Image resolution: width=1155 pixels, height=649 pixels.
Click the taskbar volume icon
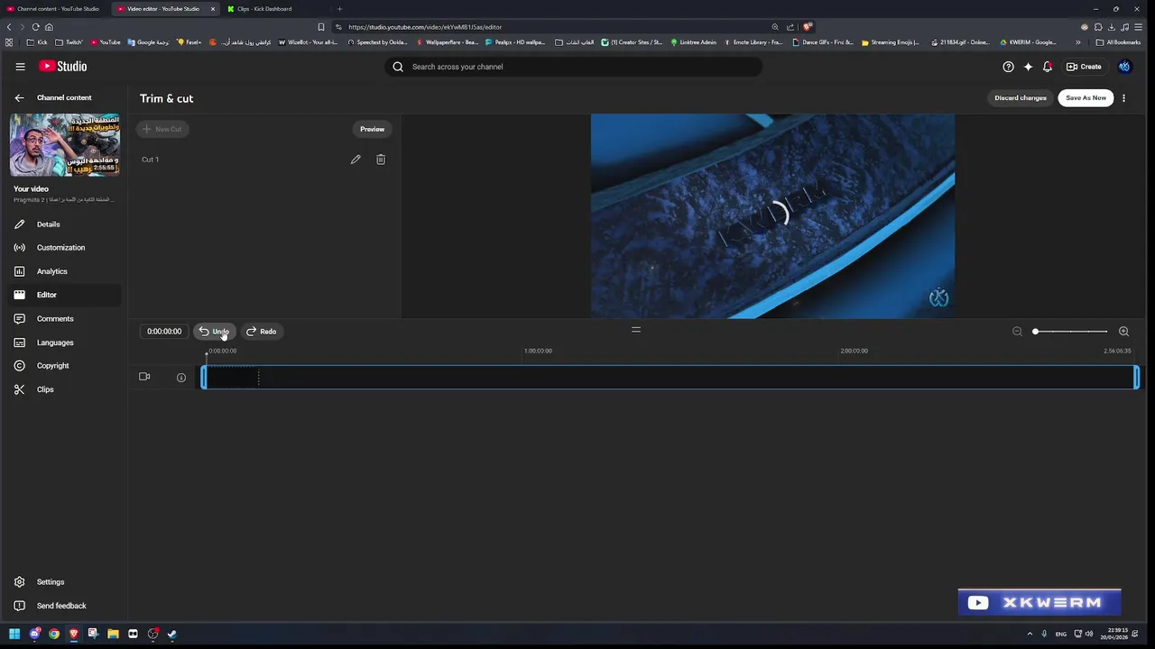[1089, 634]
